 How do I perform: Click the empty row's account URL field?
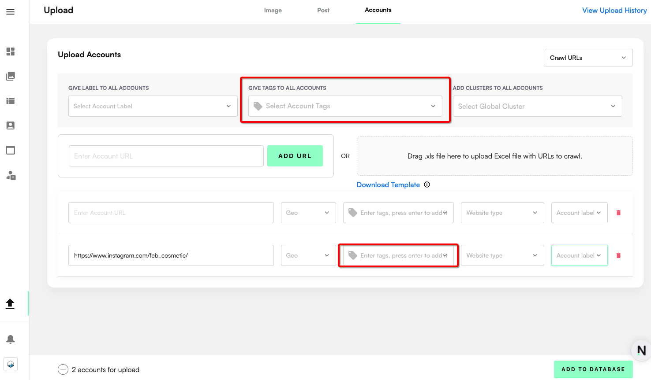click(171, 213)
